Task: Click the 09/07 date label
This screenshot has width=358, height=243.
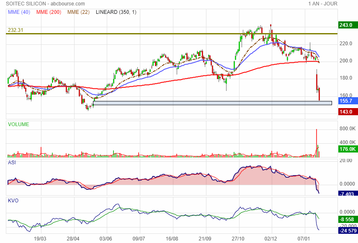Action: coord(139,239)
